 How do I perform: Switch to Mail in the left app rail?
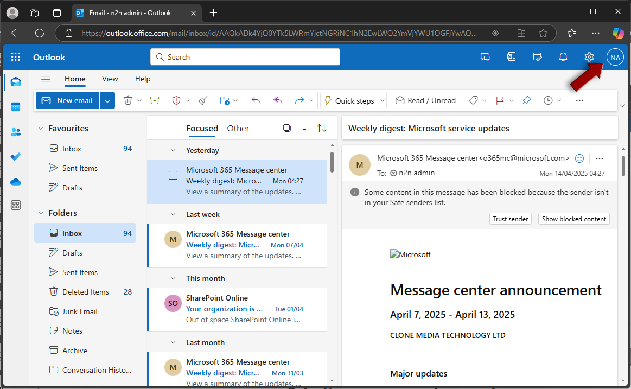16,82
